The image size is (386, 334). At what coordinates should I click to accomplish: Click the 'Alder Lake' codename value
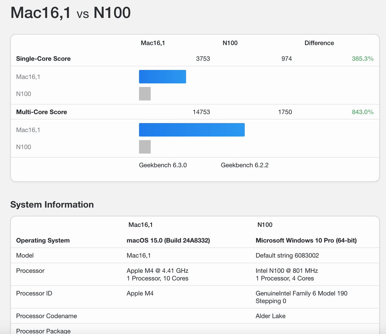(271, 316)
